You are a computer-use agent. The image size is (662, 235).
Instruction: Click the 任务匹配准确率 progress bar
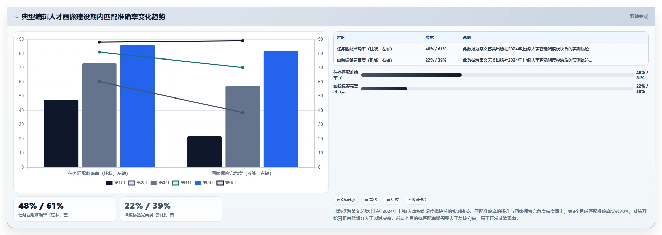pos(497,75)
